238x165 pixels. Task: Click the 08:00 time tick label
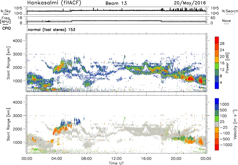pyautogui.click(x=87, y=159)
